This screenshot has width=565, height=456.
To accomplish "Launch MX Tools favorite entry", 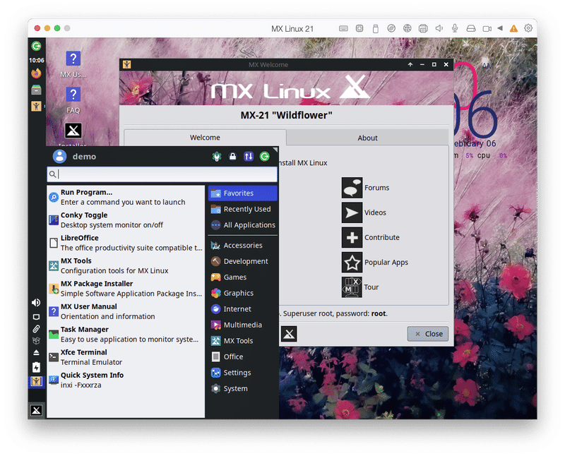I will (126, 265).
